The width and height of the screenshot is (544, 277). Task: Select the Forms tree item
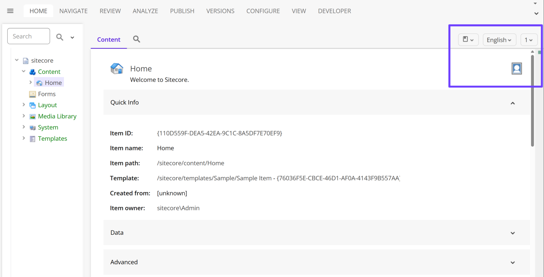pos(47,94)
